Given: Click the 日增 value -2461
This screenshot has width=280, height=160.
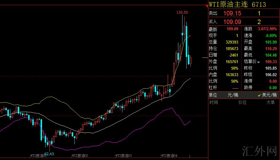Looking at the screenshot, I should pyautogui.click(x=233, y=55).
